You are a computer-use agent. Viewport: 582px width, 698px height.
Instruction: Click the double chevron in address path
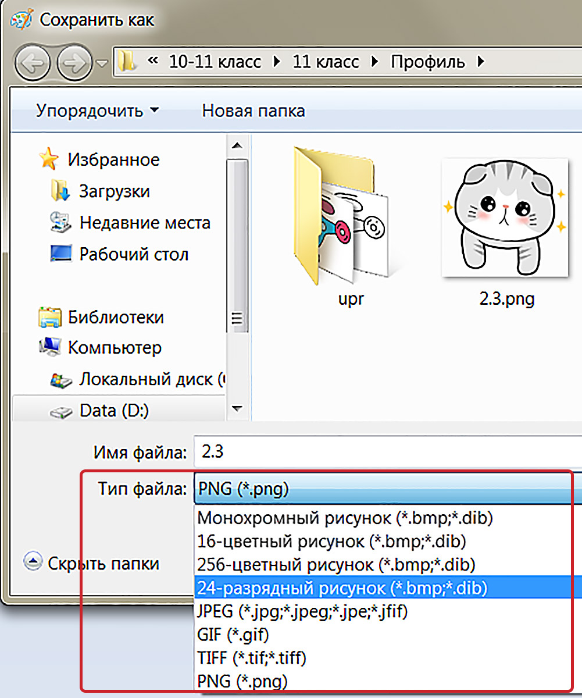[153, 61]
